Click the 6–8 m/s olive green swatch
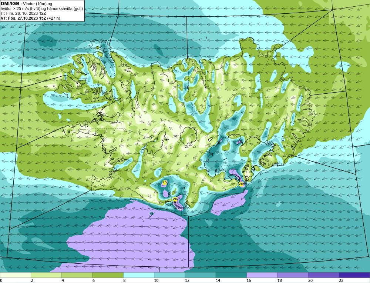 click(108, 275)
